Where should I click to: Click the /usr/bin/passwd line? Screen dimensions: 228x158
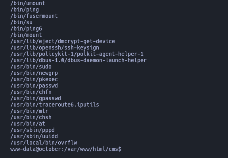(x=34, y=86)
